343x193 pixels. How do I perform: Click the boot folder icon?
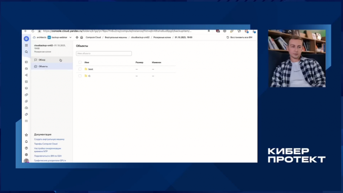(x=86, y=69)
